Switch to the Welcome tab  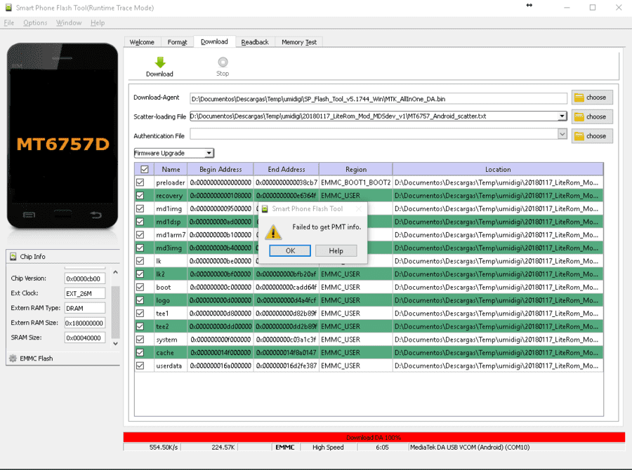[142, 42]
